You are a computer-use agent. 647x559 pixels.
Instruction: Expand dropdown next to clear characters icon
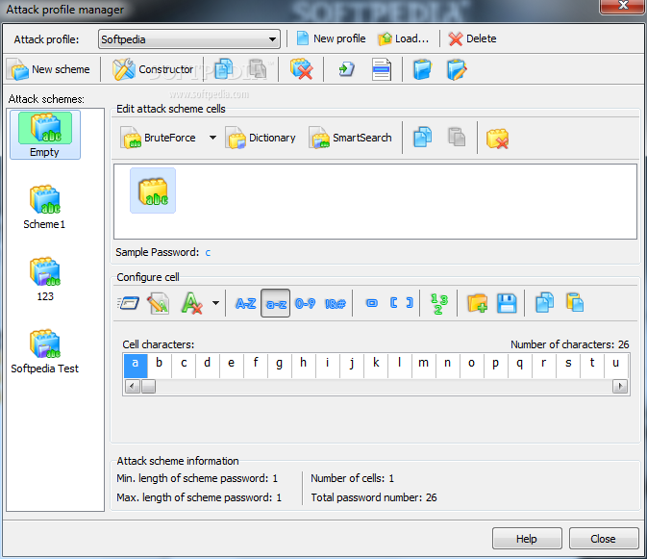coord(215,303)
